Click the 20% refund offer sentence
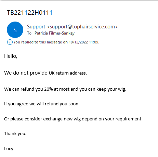 coord(65,89)
